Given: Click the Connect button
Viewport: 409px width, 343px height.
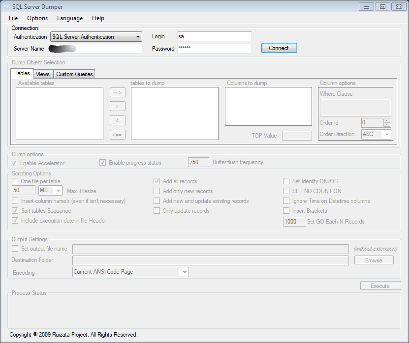Looking at the screenshot, I should tap(279, 48).
